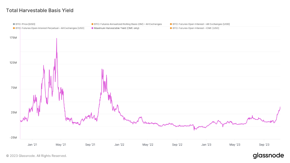This screenshot has width=290, height=163.
Task: Show Futures Open Interest Perpetual series
Action: pos(50,28)
